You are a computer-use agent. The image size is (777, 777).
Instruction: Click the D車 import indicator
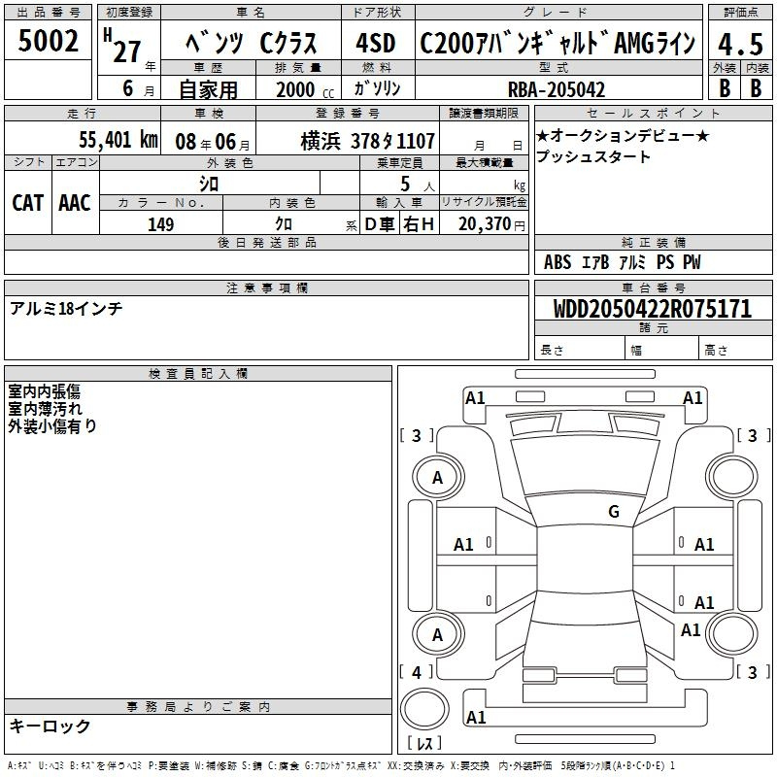[x=380, y=224]
